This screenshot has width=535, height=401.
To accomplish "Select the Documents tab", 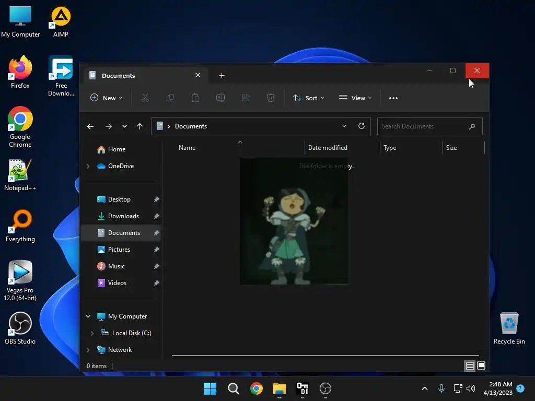I will [146, 75].
